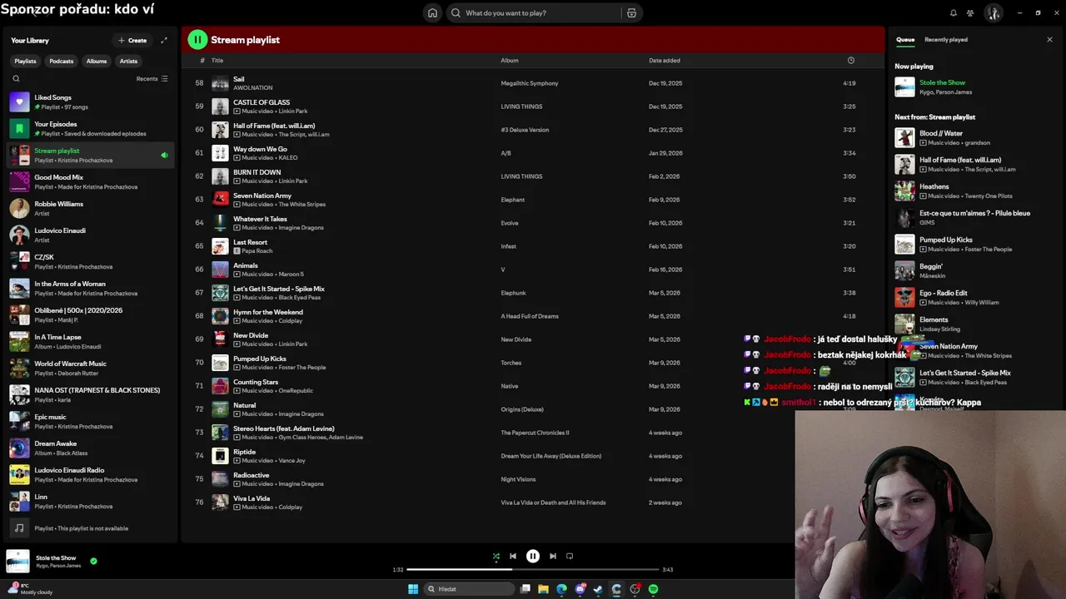Open Robbie Williams artist page from library
Viewport: 1066px width, 599px height.
coord(91,209)
